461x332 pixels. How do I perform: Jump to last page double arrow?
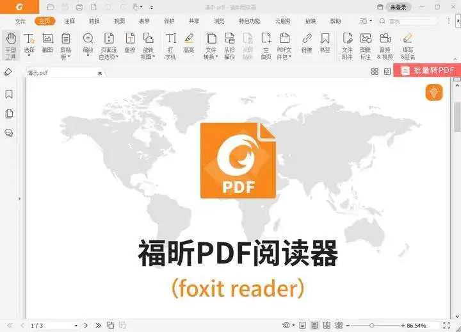(98, 326)
